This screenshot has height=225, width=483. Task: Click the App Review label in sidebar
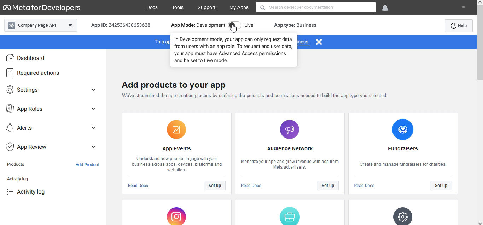click(31, 147)
